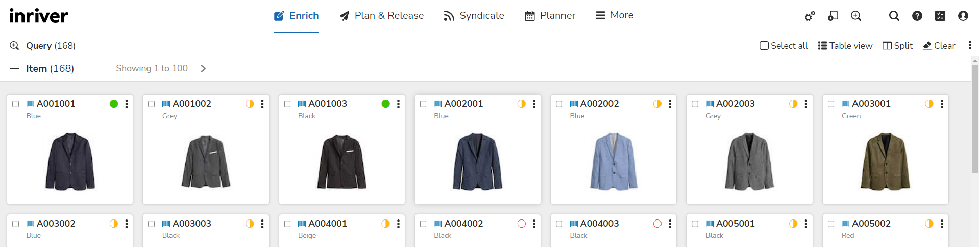Open three-dot menu on A001001 card

click(127, 104)
